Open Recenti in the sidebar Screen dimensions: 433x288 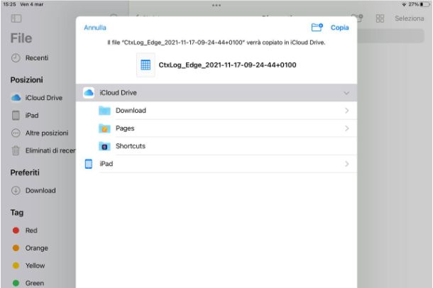(37, 58)
